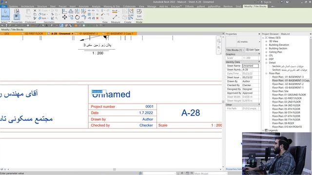Open the Architecture ribbon tab
312x175 pixels.
click(x=27, y=6)
